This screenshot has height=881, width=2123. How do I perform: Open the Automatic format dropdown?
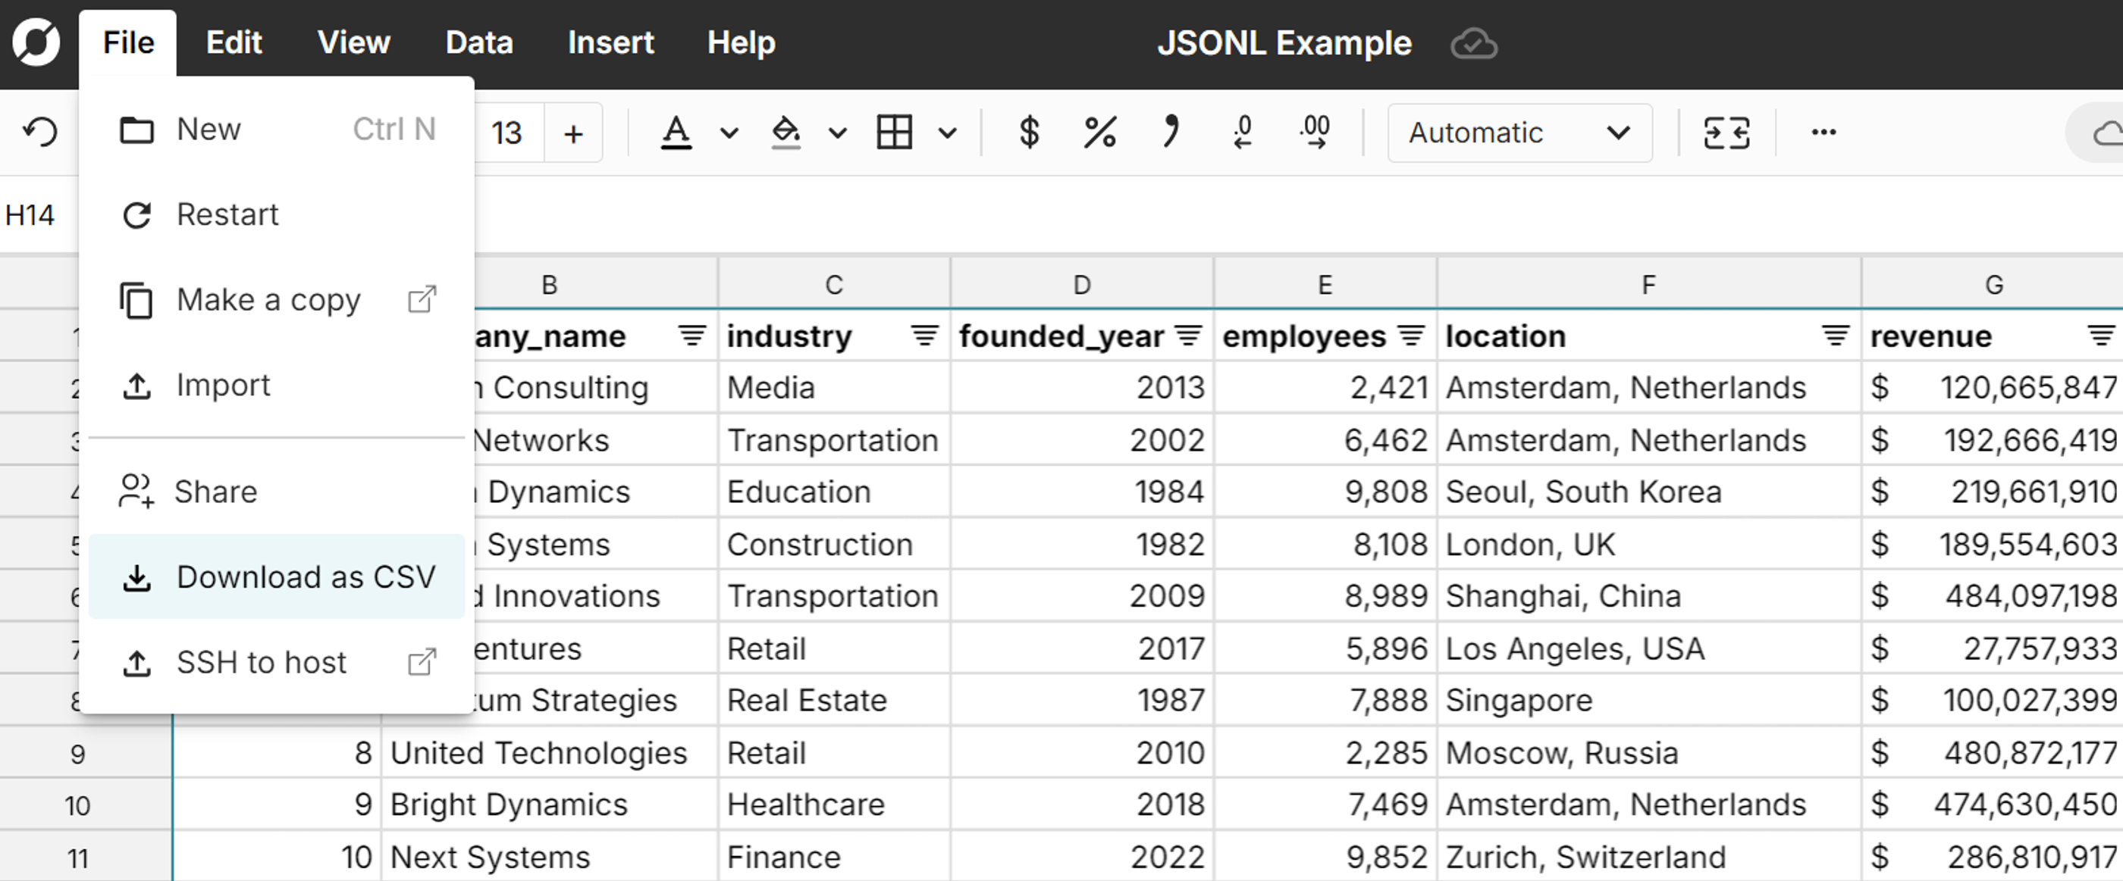tap(1519, 133)
